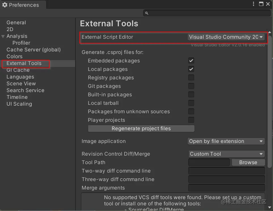Uncheck Embedded packages
This screenshot has width=273, height=211.
[191, 60]
